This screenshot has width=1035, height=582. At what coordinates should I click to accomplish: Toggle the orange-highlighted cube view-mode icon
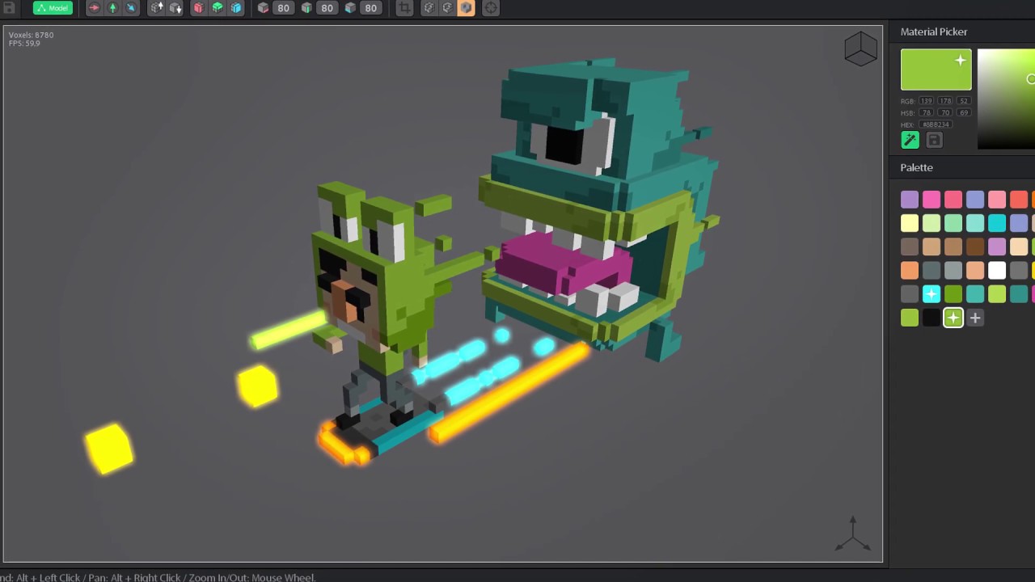[467, 8]
